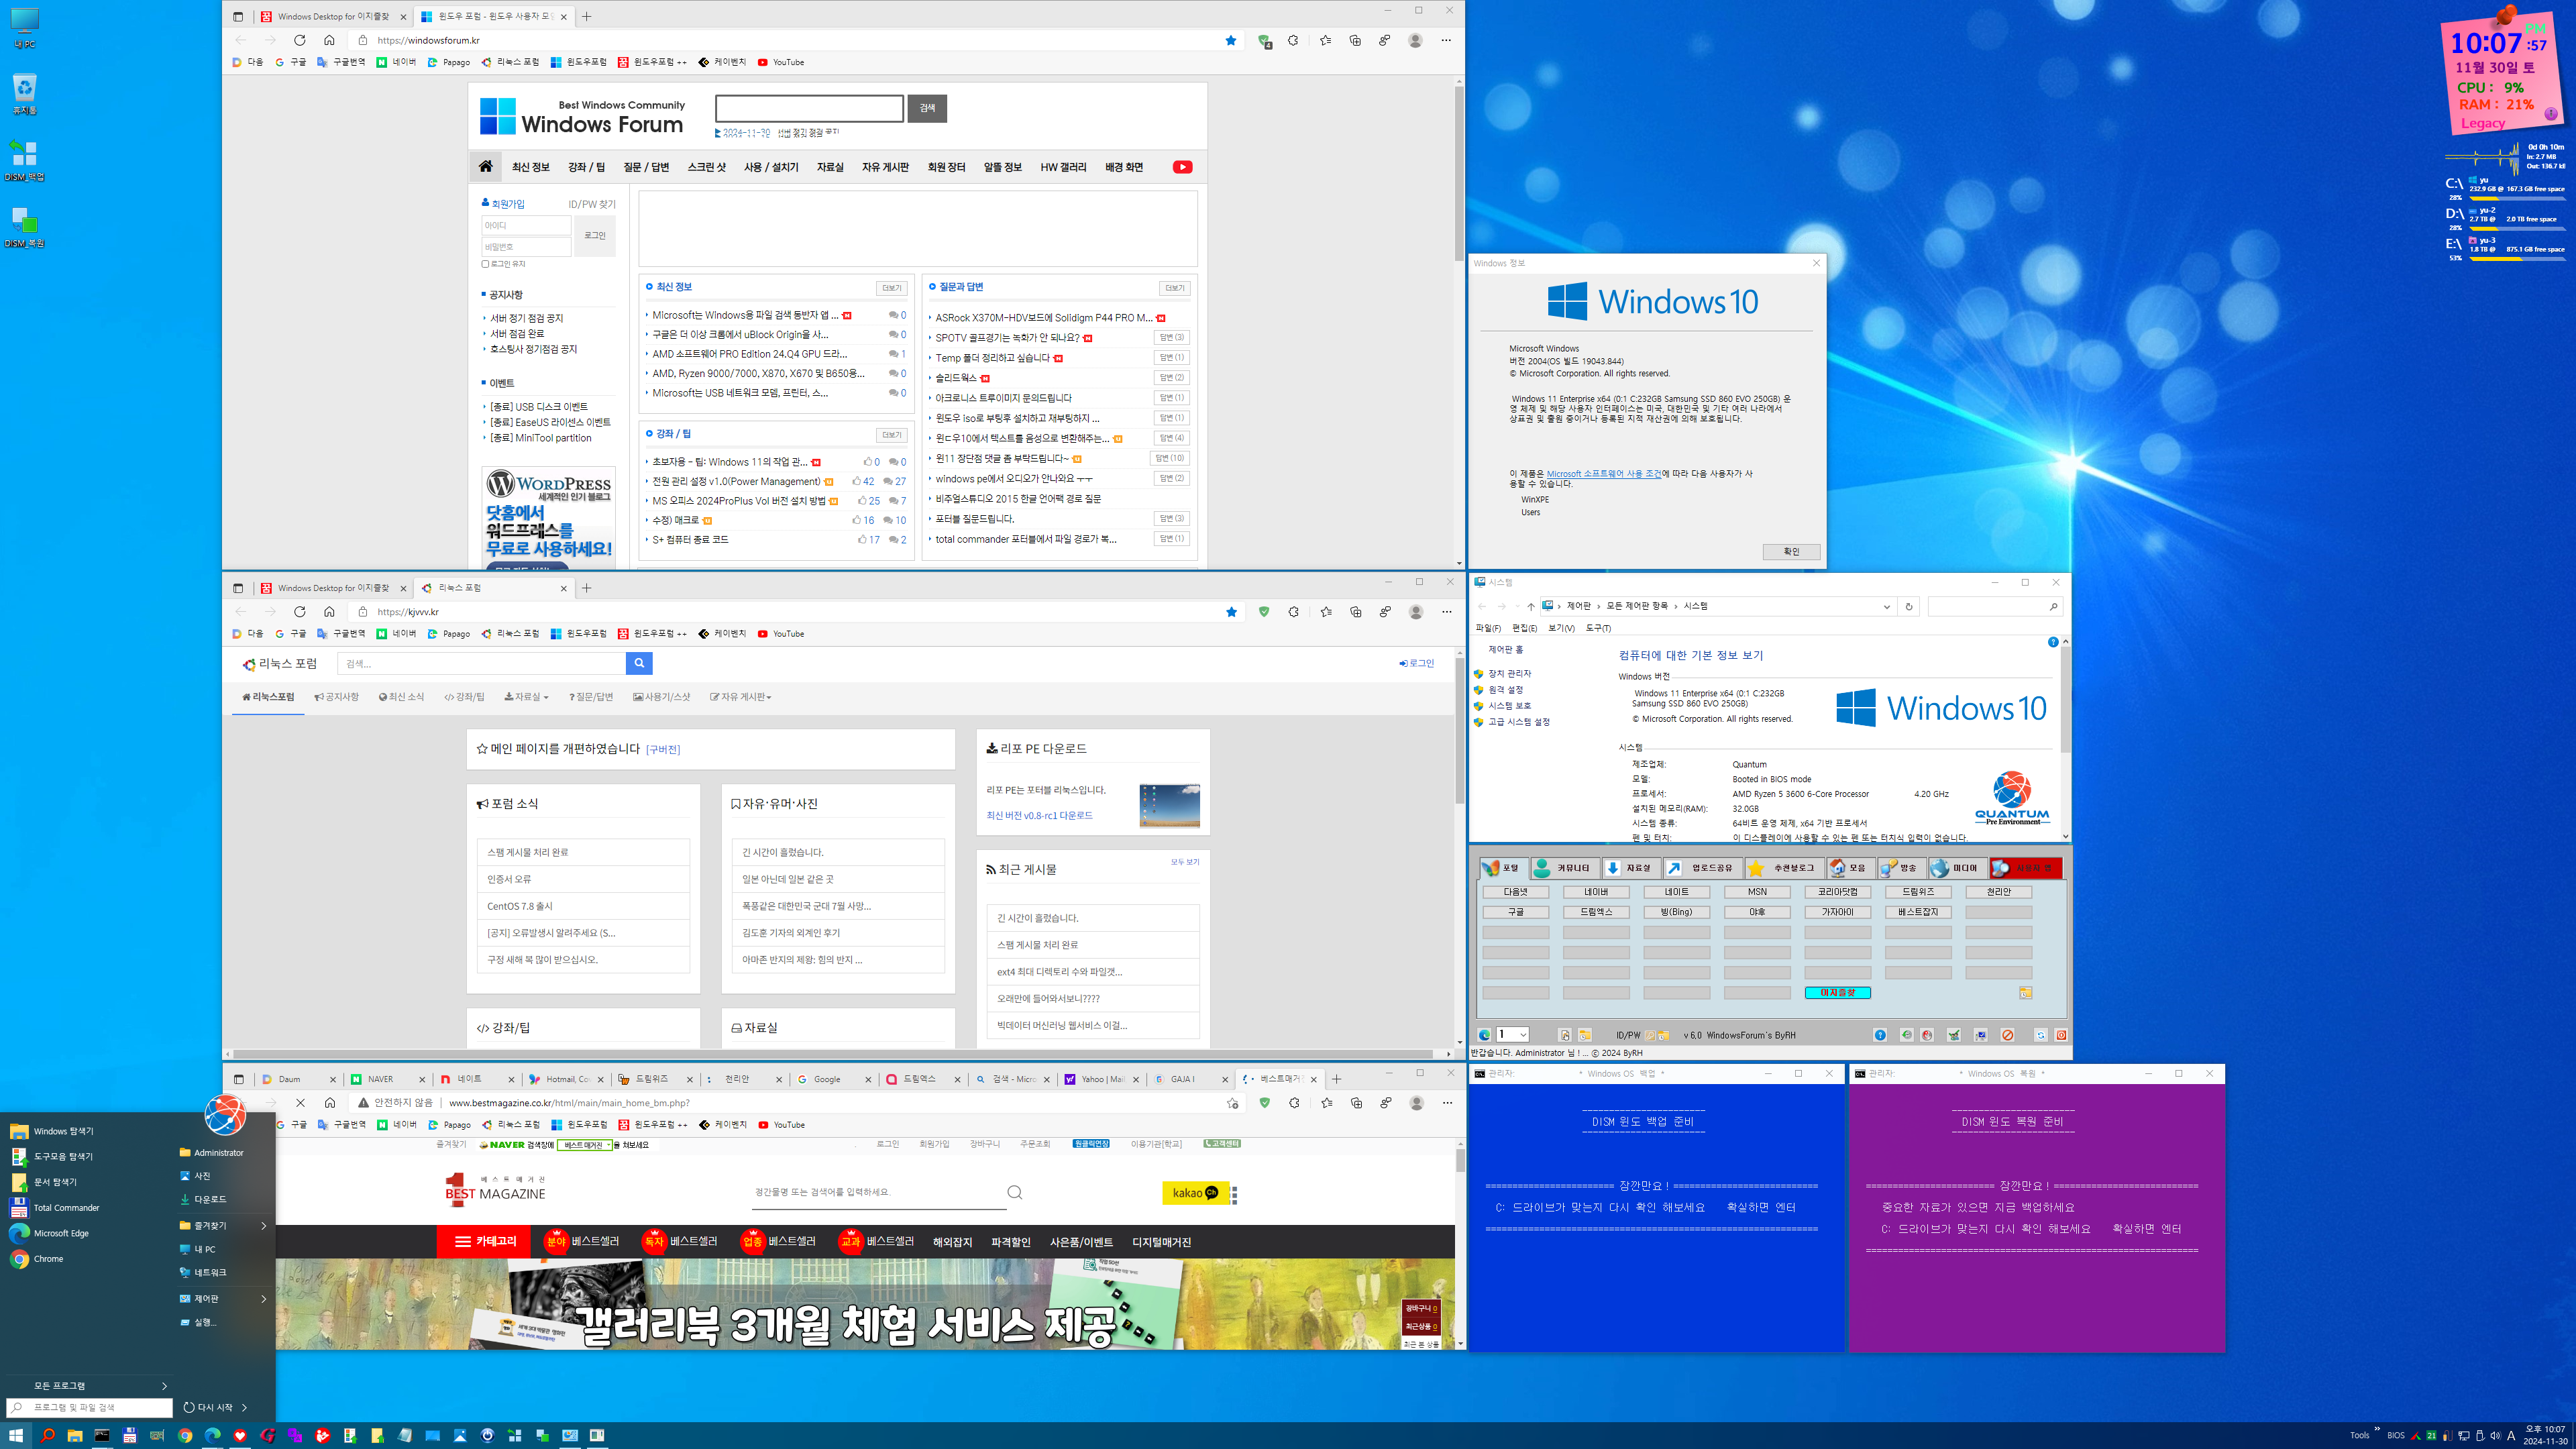Screen dimensions: 2576x1449
Task: Open the home icon on Windows Forum nav bar
Action: (x=485, y=167)
